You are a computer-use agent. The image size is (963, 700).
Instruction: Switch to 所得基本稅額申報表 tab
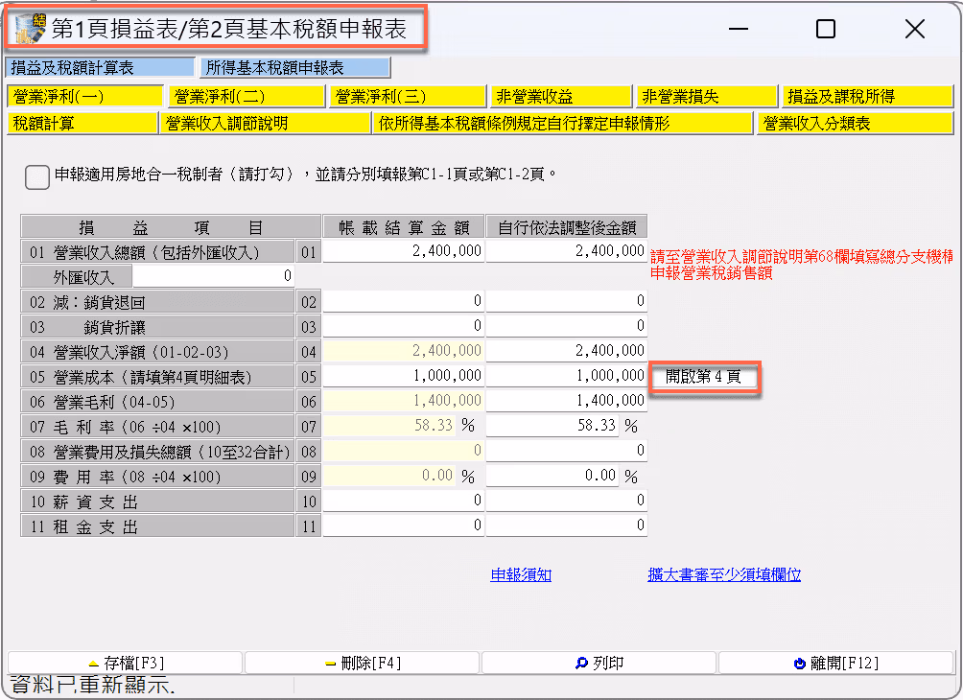coord(294,67)
